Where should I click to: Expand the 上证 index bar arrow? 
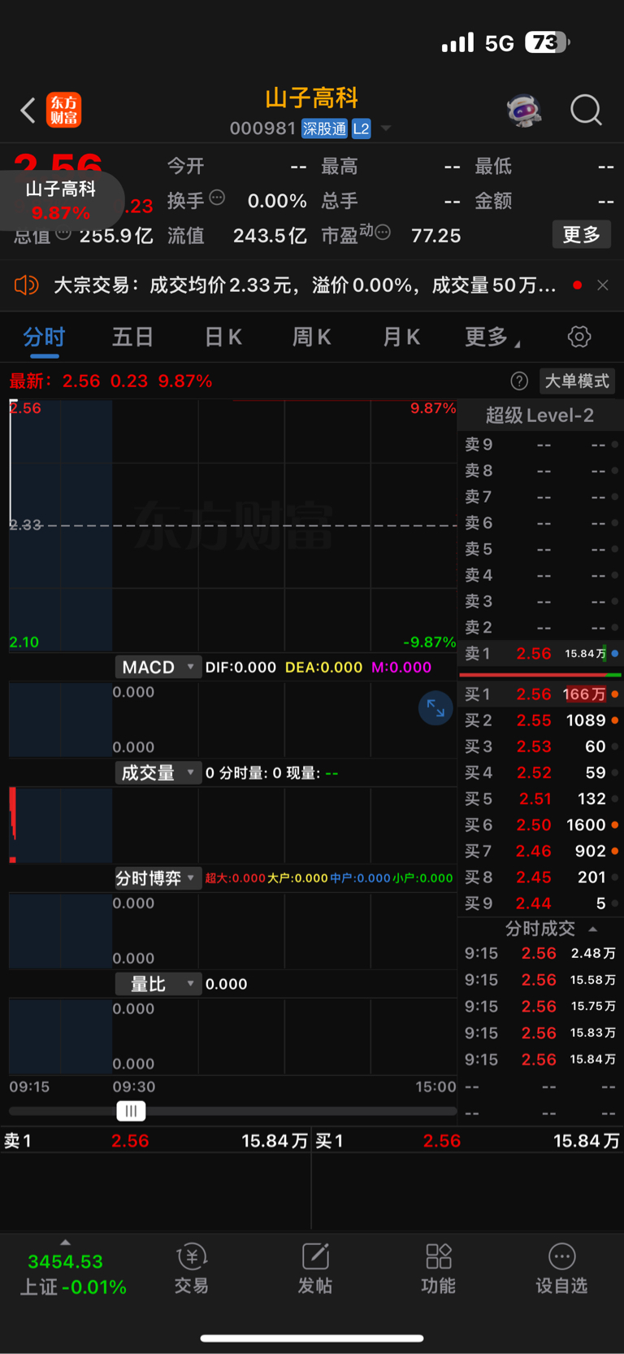pos(65,1243)
